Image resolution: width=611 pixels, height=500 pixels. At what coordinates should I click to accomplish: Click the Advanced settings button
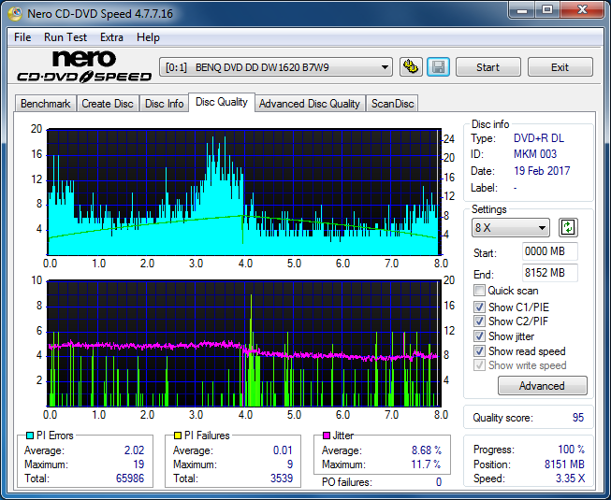coord(542,386)
